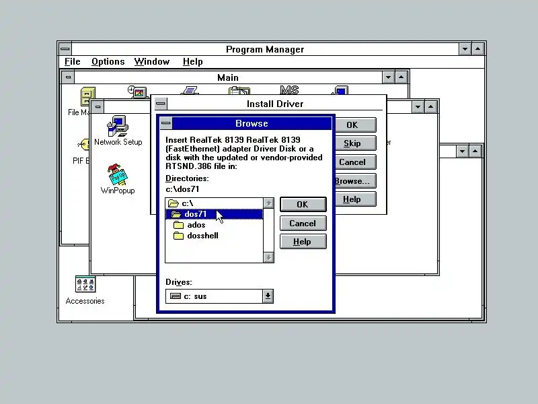The height and width of the screenshot is (404, 538).
Task: Open the Drives combo box dropdown arrow
Action: coord(268,296)
